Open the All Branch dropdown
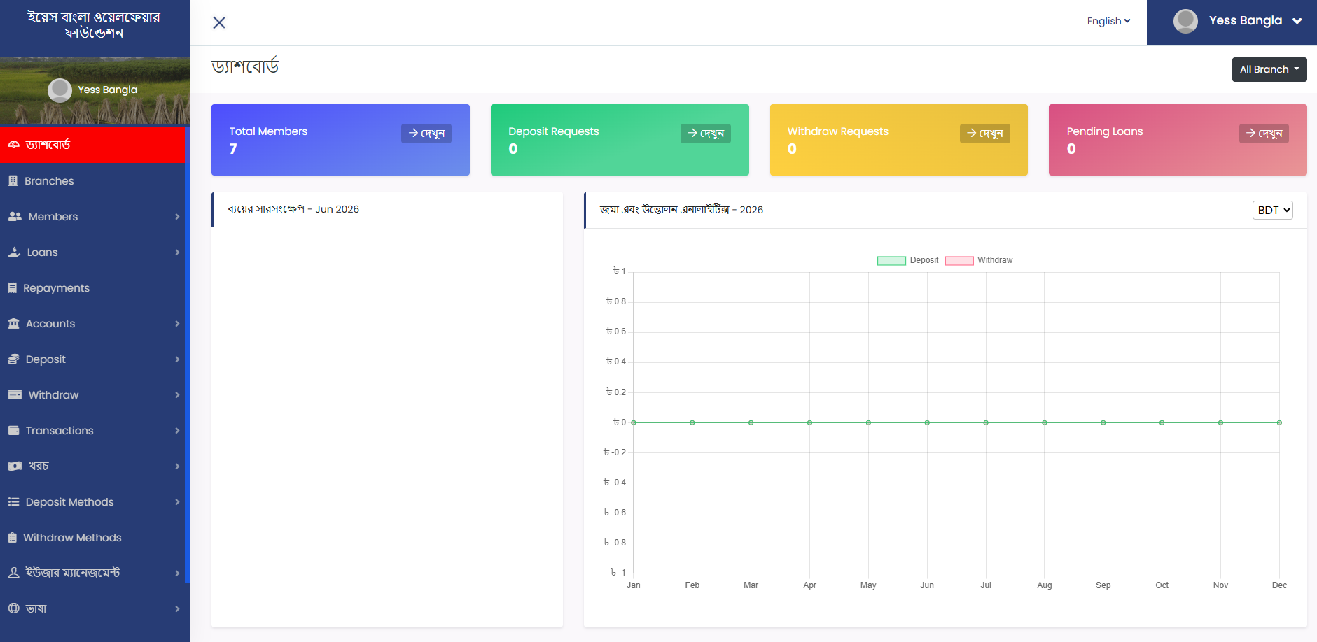 pos(1269,69)
